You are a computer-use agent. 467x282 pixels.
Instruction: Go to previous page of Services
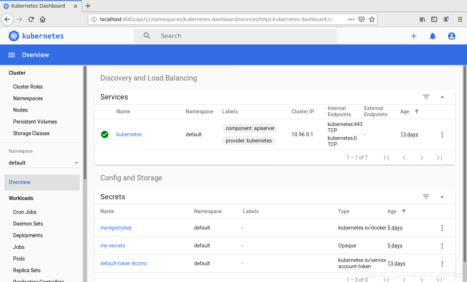coord(404,158)
